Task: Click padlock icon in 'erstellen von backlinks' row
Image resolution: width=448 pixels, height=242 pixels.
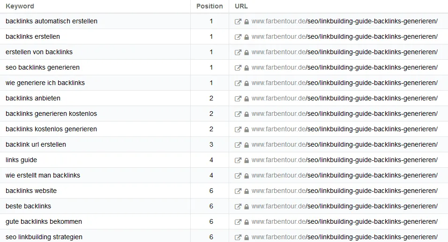Action: 246,52
